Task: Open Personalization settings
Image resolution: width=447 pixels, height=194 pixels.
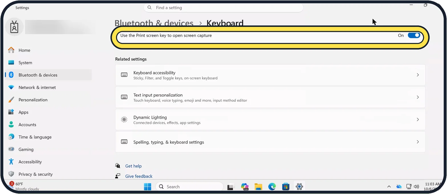Action: (x=48, y=100)
